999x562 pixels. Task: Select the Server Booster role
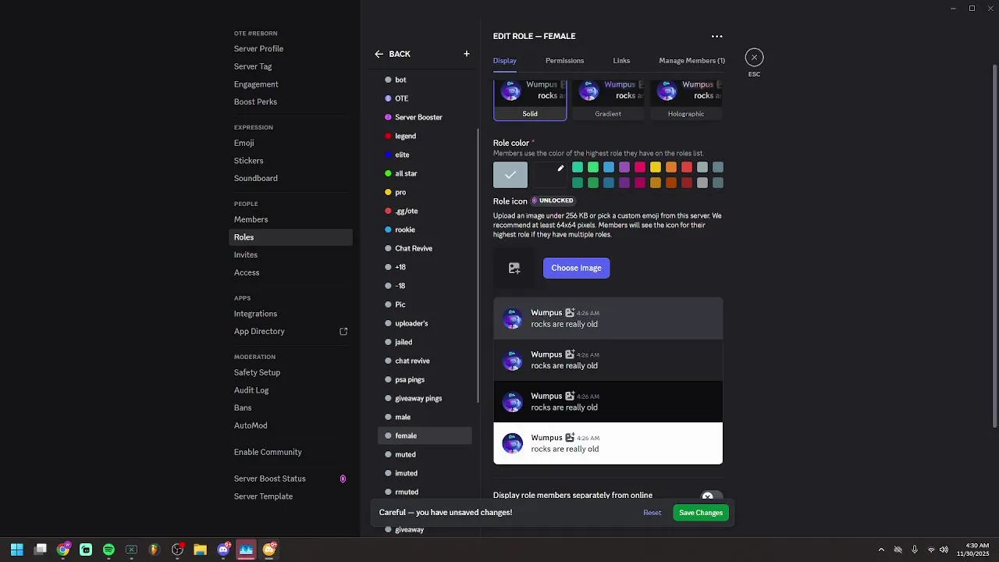(425, 117)
